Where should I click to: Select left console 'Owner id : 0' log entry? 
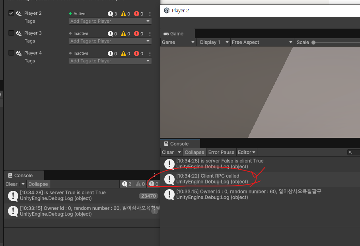click(x=82, y=211)
